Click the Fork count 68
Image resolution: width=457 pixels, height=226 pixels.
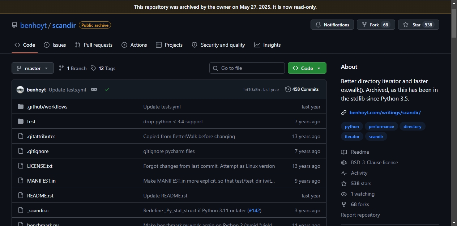[386, 25]
